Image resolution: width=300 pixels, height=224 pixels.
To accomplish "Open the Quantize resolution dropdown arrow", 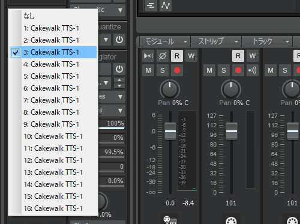I will point(106,40).
